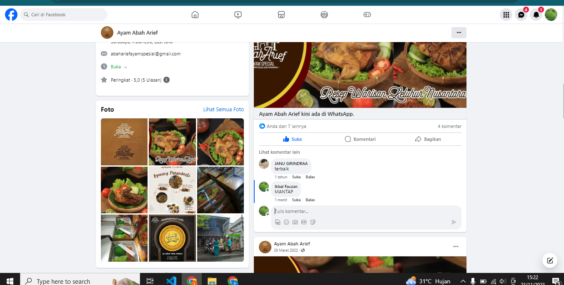Send the comment with the arrow icon
Screen dimensions: 564x285
(x=454, y=222)
